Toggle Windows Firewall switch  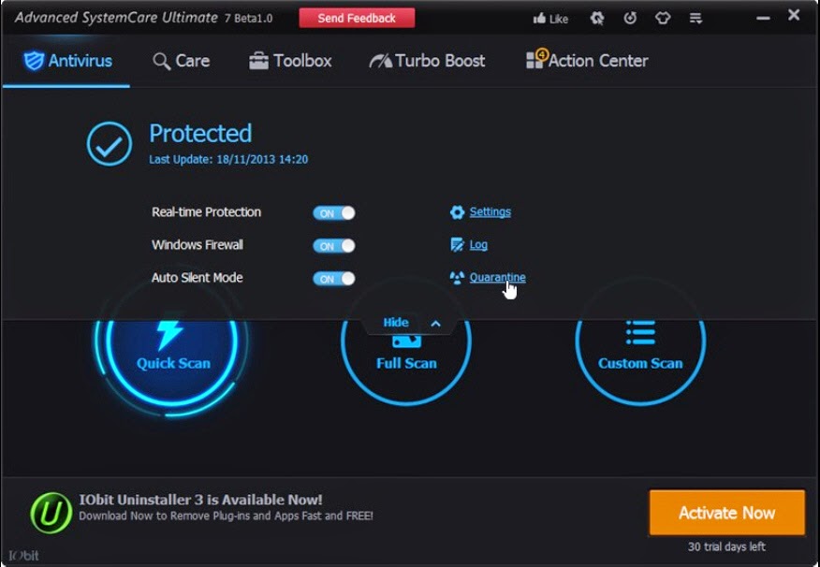pos(333,246)
